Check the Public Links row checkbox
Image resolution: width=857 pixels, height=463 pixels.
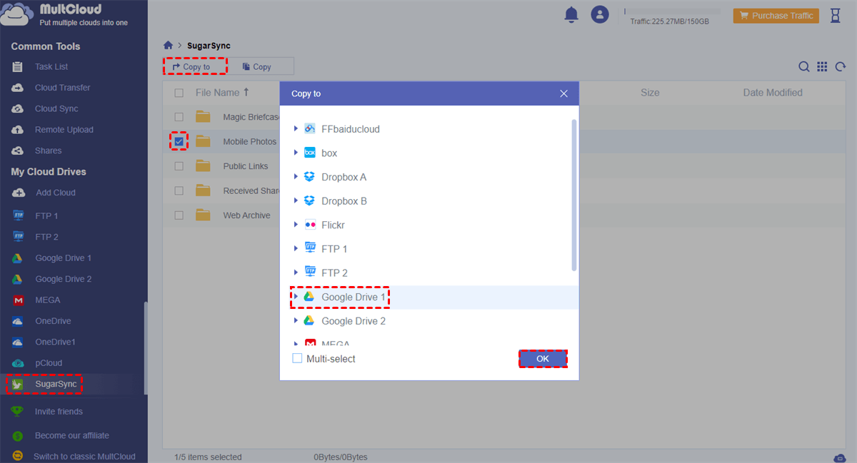pyautogui.click(x=179, y=166)
